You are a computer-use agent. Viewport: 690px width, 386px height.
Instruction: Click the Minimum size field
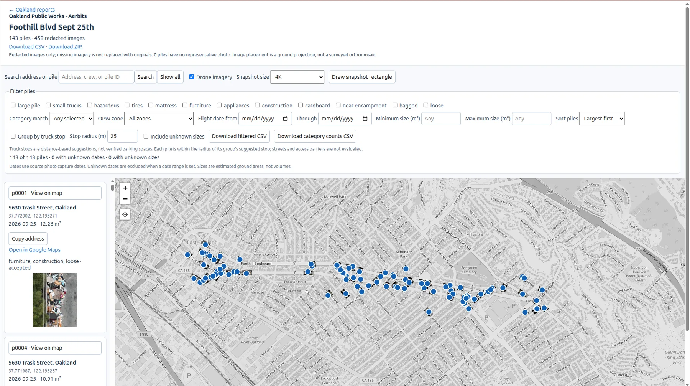441,119
